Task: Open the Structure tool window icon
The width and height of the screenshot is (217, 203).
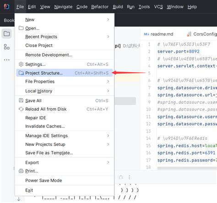Action: coord(7,47)
